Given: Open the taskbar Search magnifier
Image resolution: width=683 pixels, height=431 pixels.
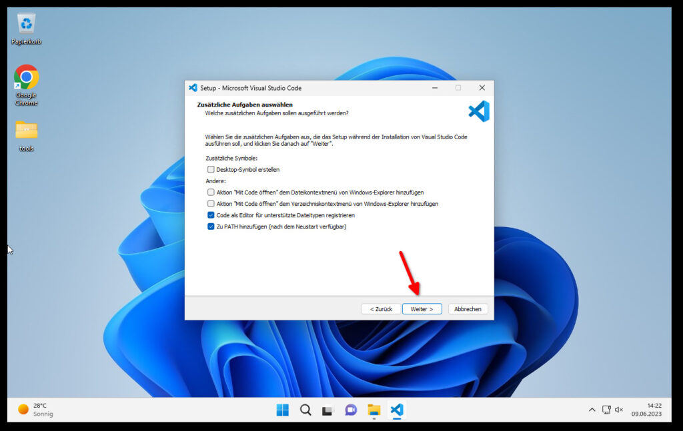Looking at the screenshot, I should [x=305, y=410].
